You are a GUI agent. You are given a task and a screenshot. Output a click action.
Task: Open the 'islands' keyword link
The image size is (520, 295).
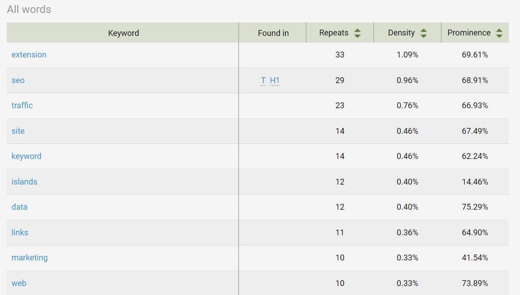(24, 181)
